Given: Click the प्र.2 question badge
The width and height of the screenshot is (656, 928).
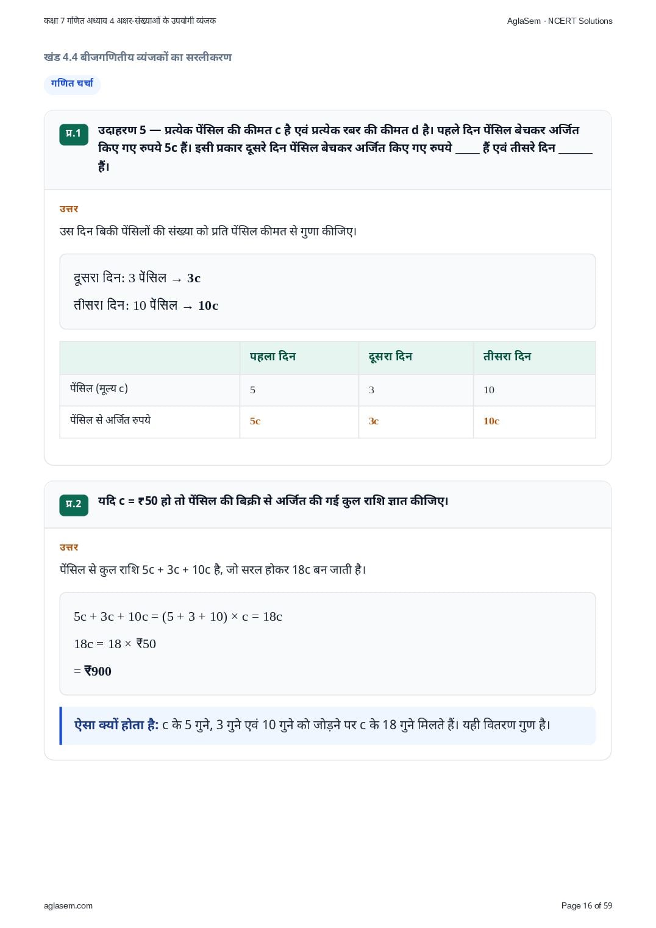Looking at the screenshot, I should point(74,505).
